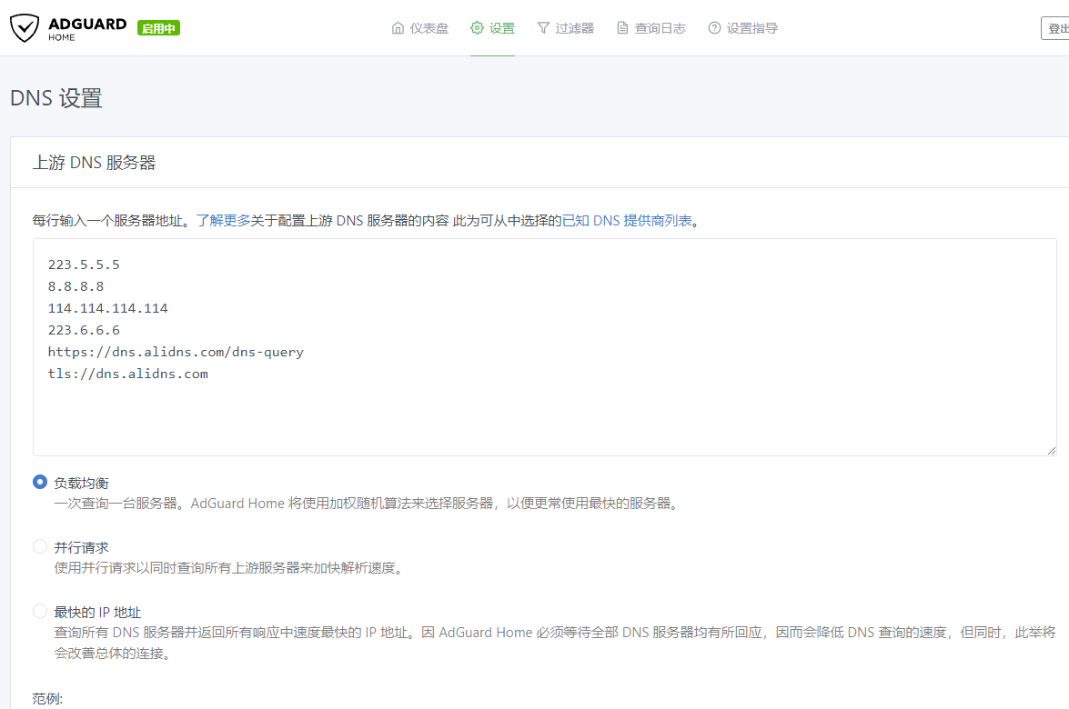The image size is (1069, 709).
Task: Open the 过滤器 filters menu
Action: click(565, 28)
